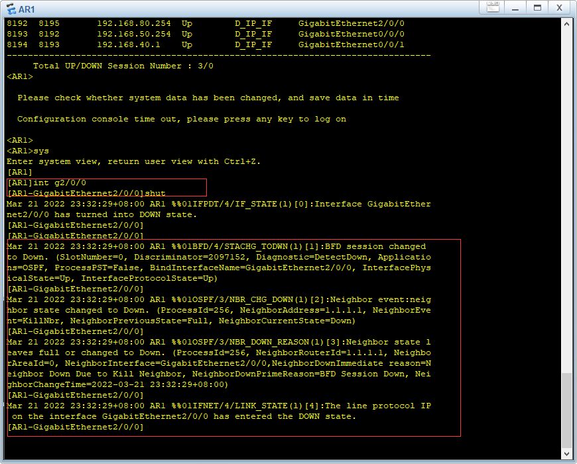Click the vertical scrollbar thumb
577x464 pixels.
[566, 410]
